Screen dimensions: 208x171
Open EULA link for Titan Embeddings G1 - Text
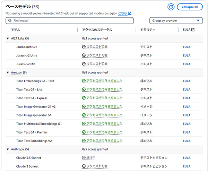click(x=187, y=81)
